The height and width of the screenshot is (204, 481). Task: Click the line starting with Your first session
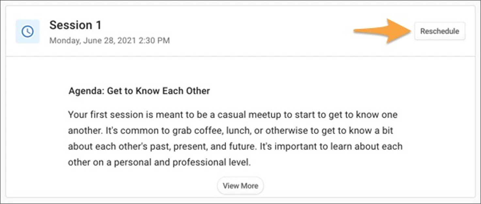(232, 115)
